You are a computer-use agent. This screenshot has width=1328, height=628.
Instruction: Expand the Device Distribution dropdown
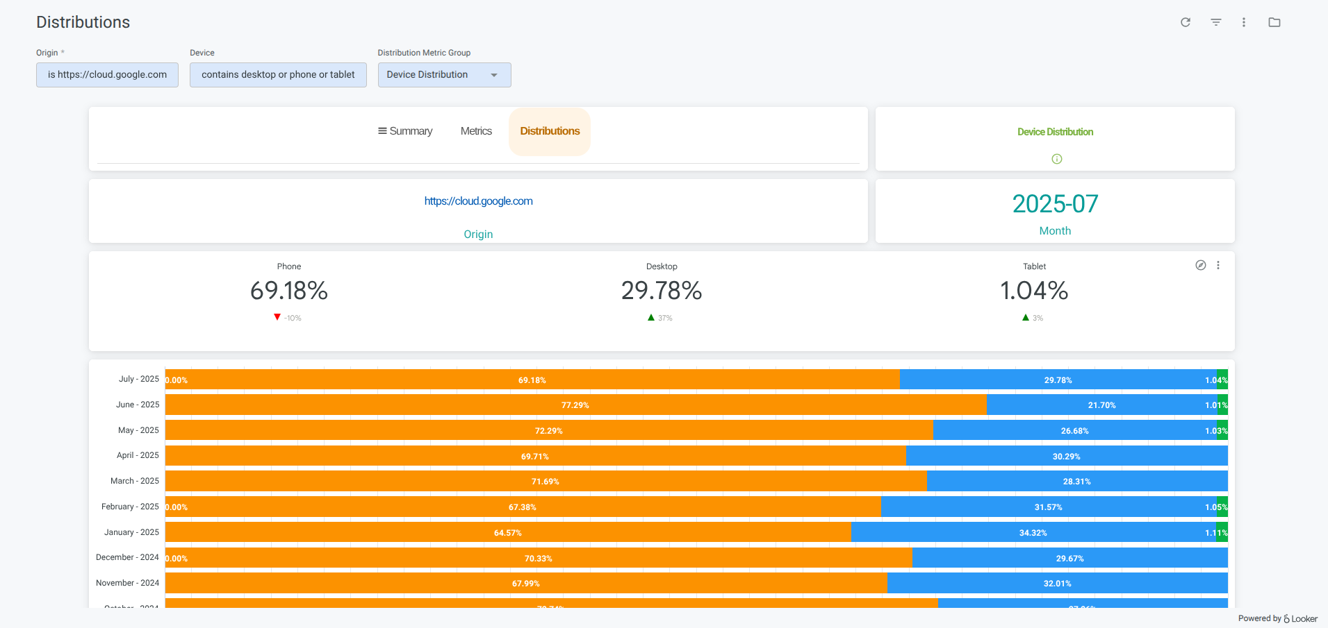pyautogui.click(x=445, y=75)
